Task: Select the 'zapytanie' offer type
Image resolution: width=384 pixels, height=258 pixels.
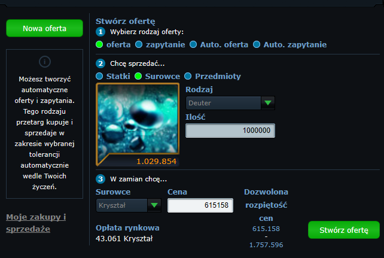Action: (139, 44)
